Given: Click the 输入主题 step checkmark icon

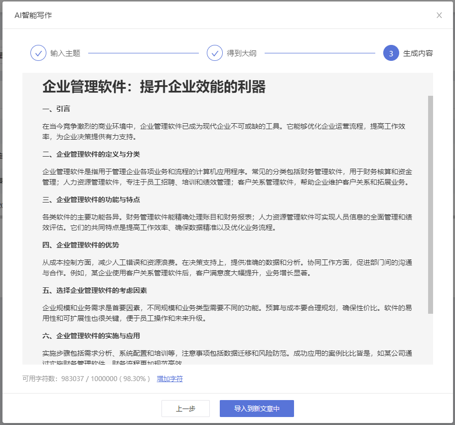Looking at the screenshot, I should 38,53.
